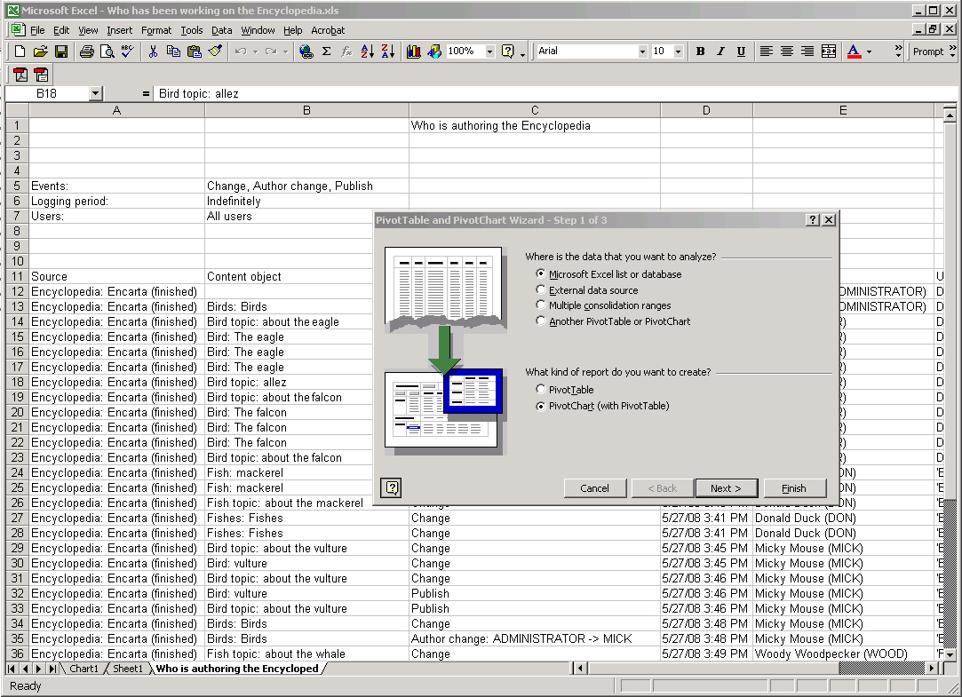Viewport: 962px width, 697px height.
Task: Launch the Chart Wizard icon
Action: point(414,51)
